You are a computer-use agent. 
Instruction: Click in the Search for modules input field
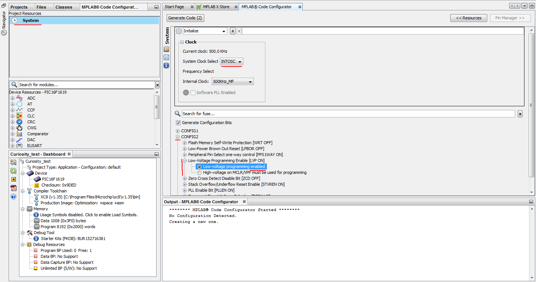tap(86, 85)
